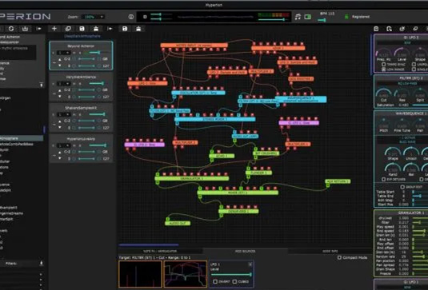Adjust the LFO 1 Level slider

231,275
